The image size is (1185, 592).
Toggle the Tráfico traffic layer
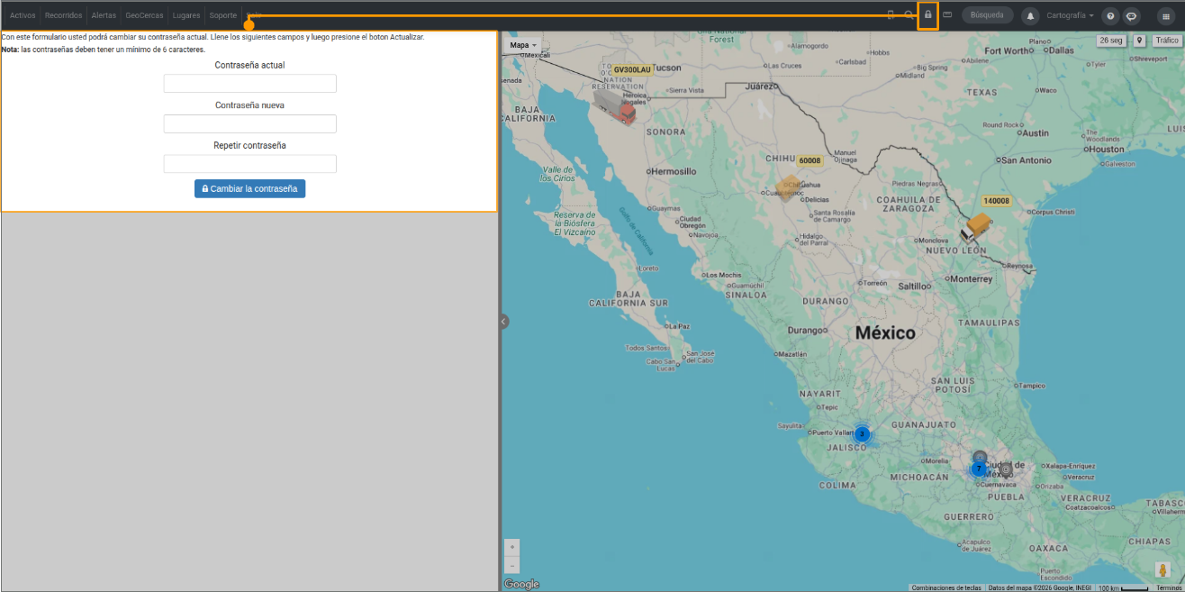point(1167,41)
